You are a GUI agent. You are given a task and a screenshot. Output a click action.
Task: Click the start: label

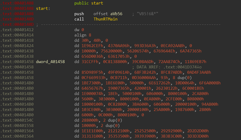(x=43, y=9)
